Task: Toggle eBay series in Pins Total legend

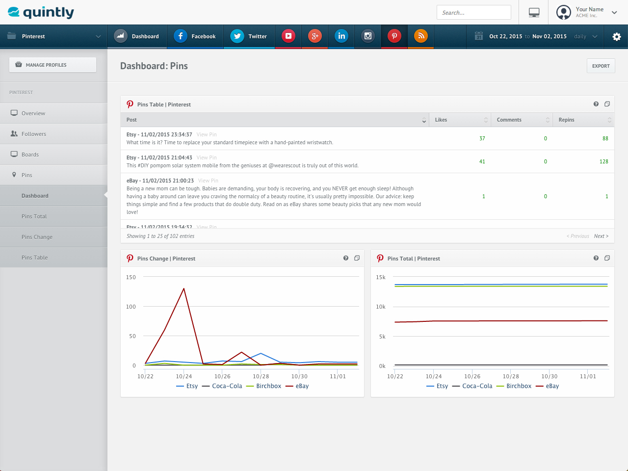Action: click(547, 386)
